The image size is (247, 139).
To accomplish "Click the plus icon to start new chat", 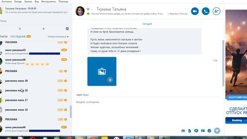I will [x=44, y=29].
